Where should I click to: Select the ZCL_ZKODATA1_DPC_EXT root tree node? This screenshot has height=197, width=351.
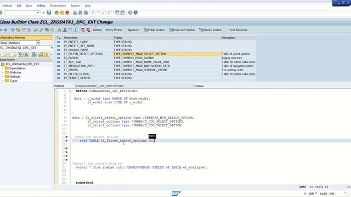(x=22, y=64)
